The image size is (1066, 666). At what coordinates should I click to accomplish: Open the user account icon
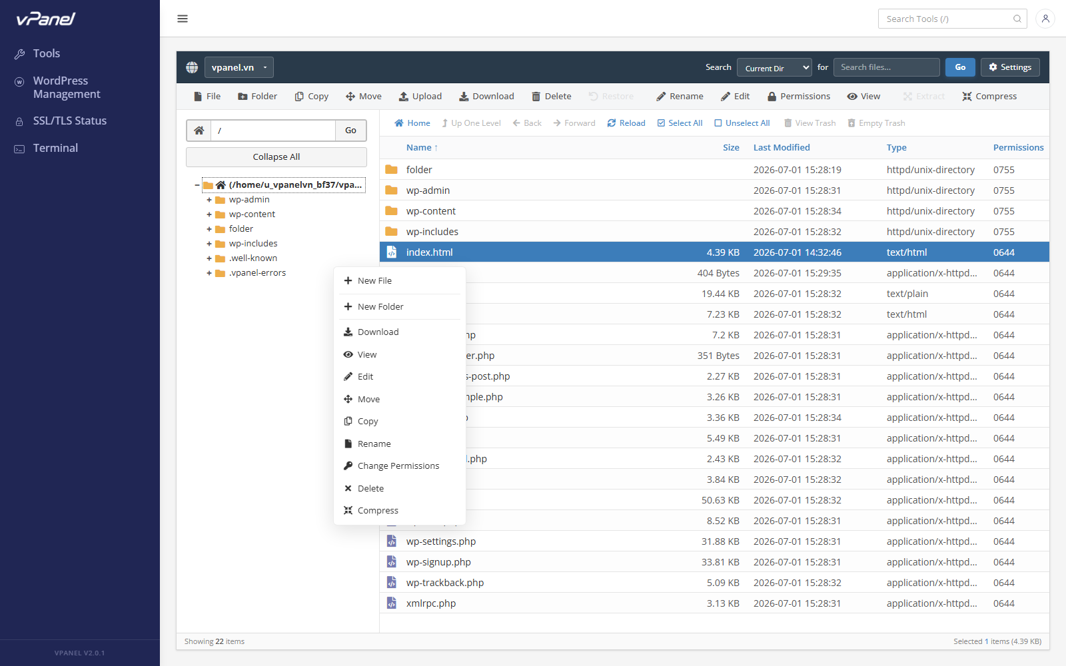1045,19
